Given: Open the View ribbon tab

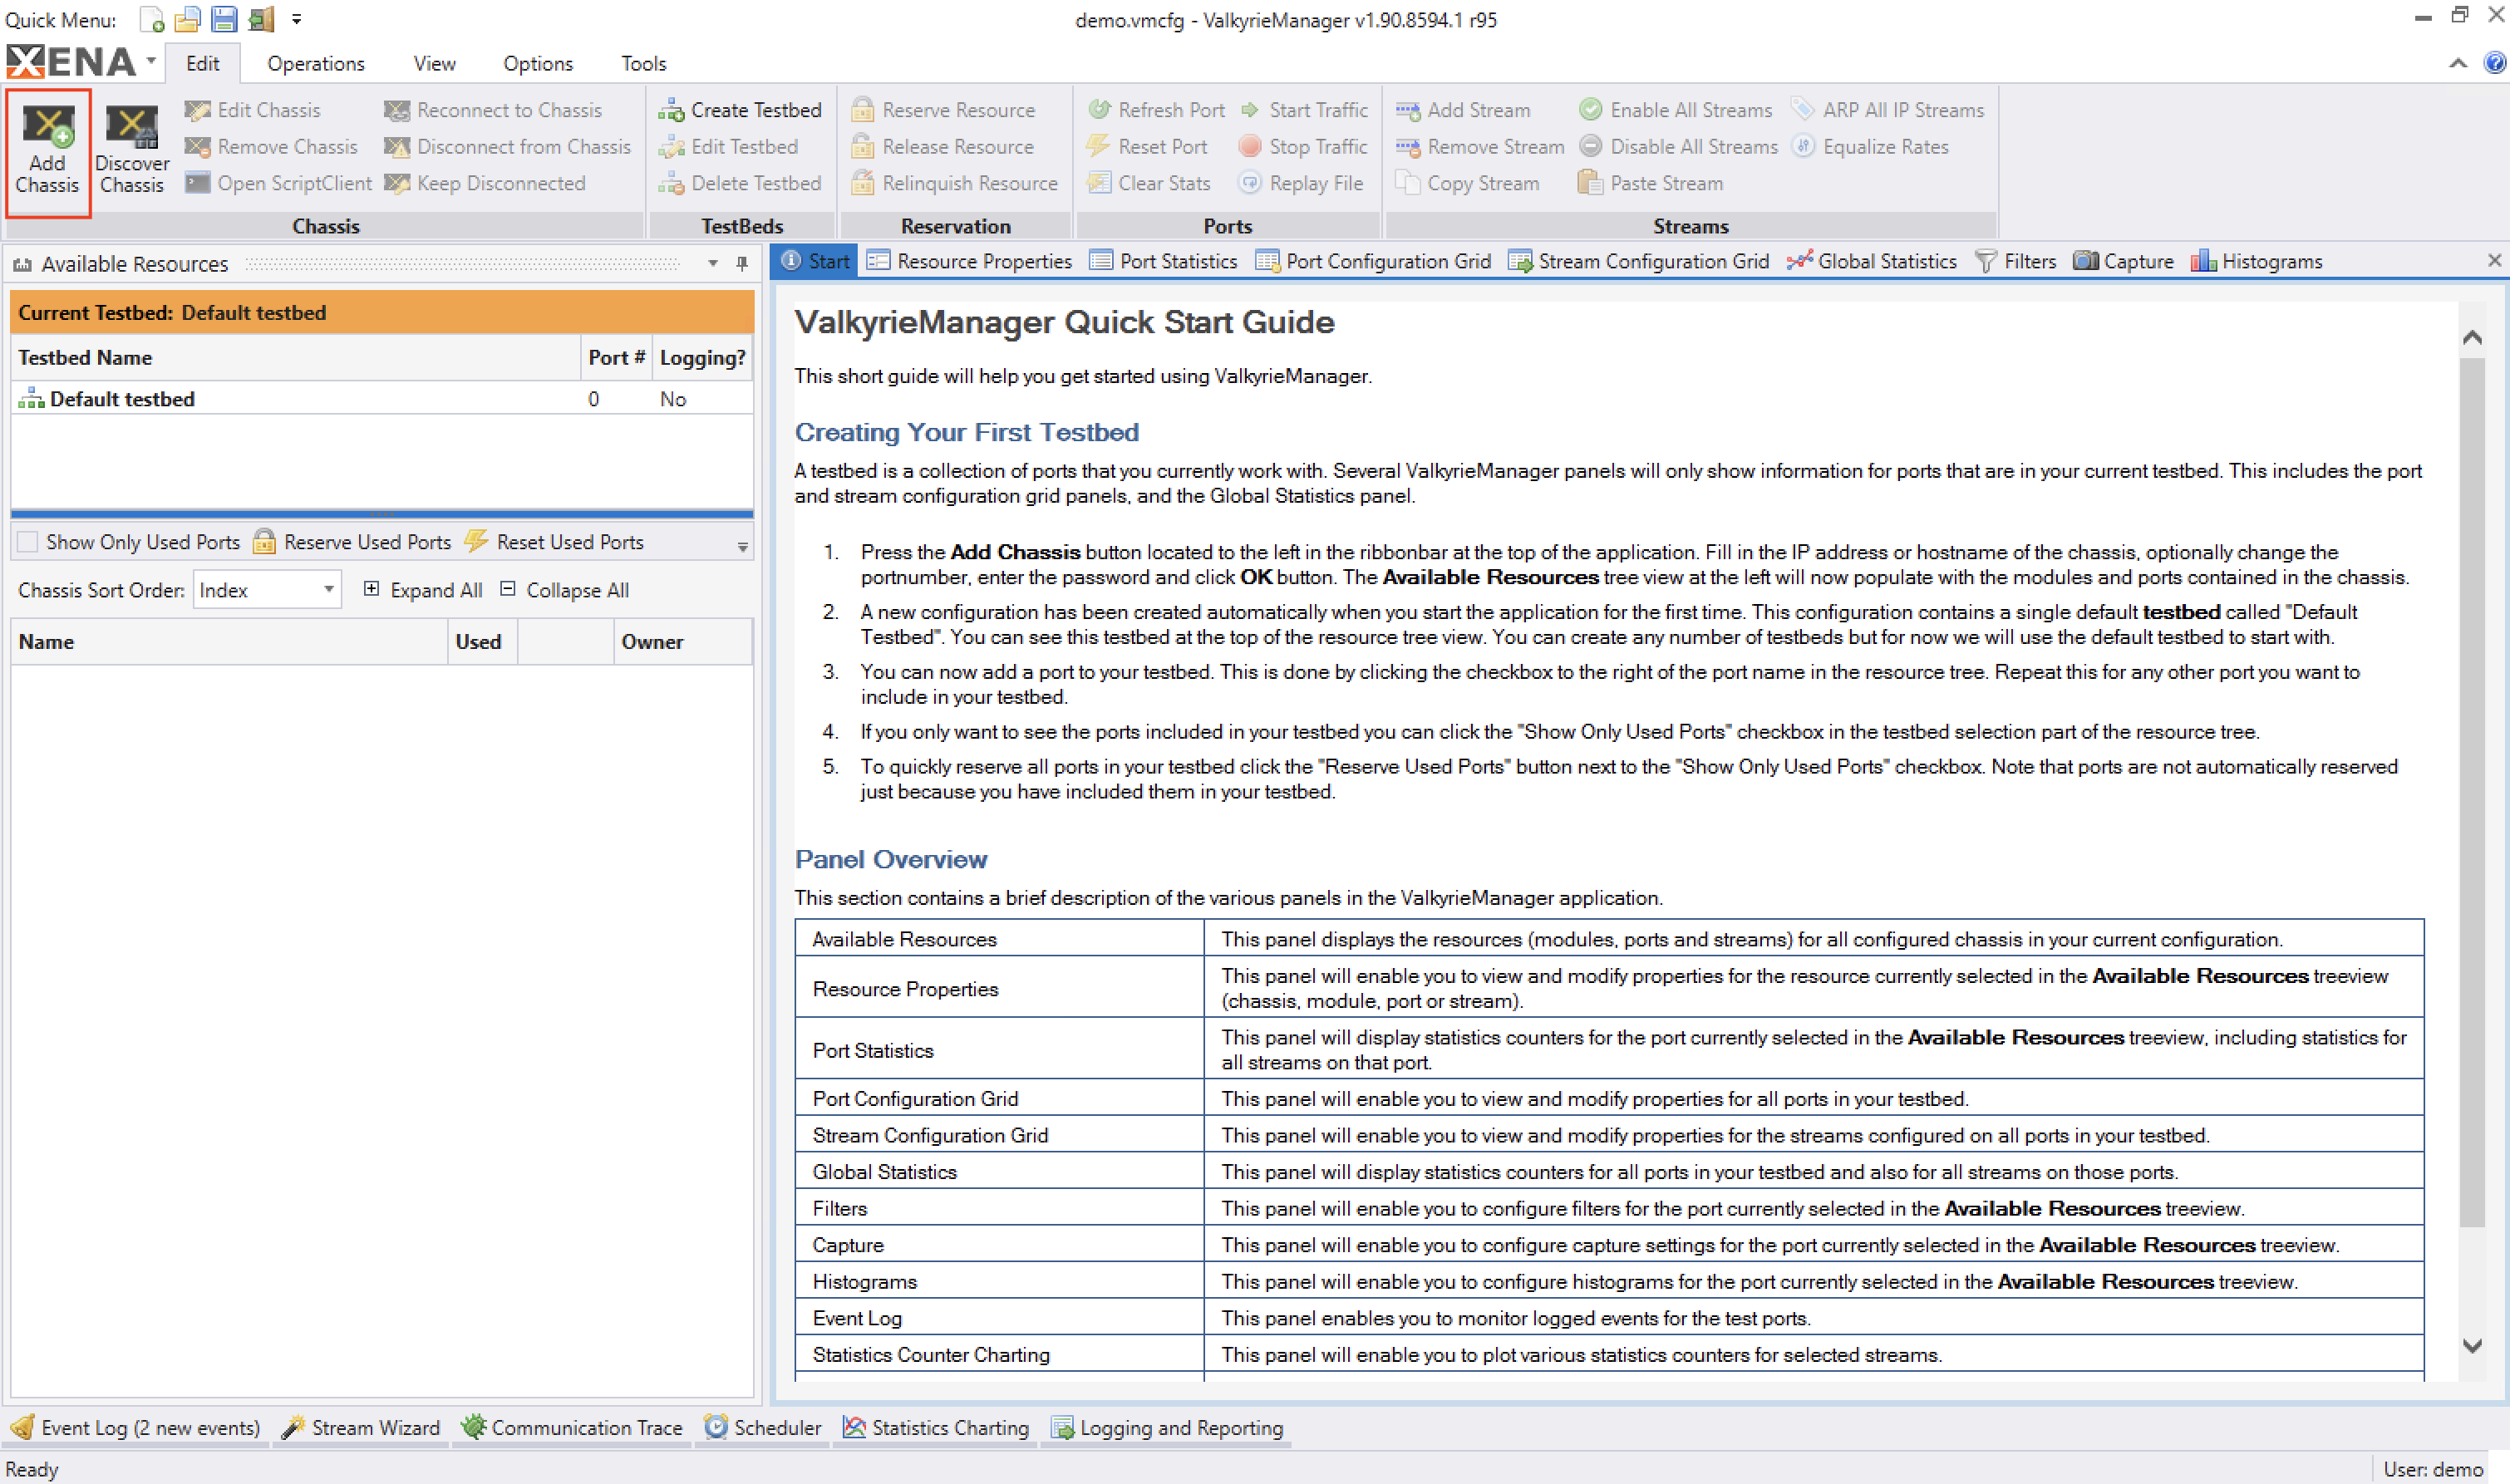Looking at the screenshot, I should click(x=434, y=63).
